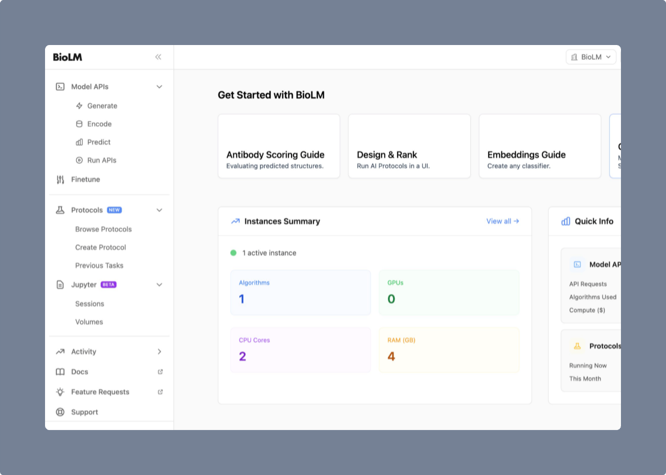Select Previous Tasks in the sidebar
Viewport: 666px width, 475px height.
pos(99,265)
